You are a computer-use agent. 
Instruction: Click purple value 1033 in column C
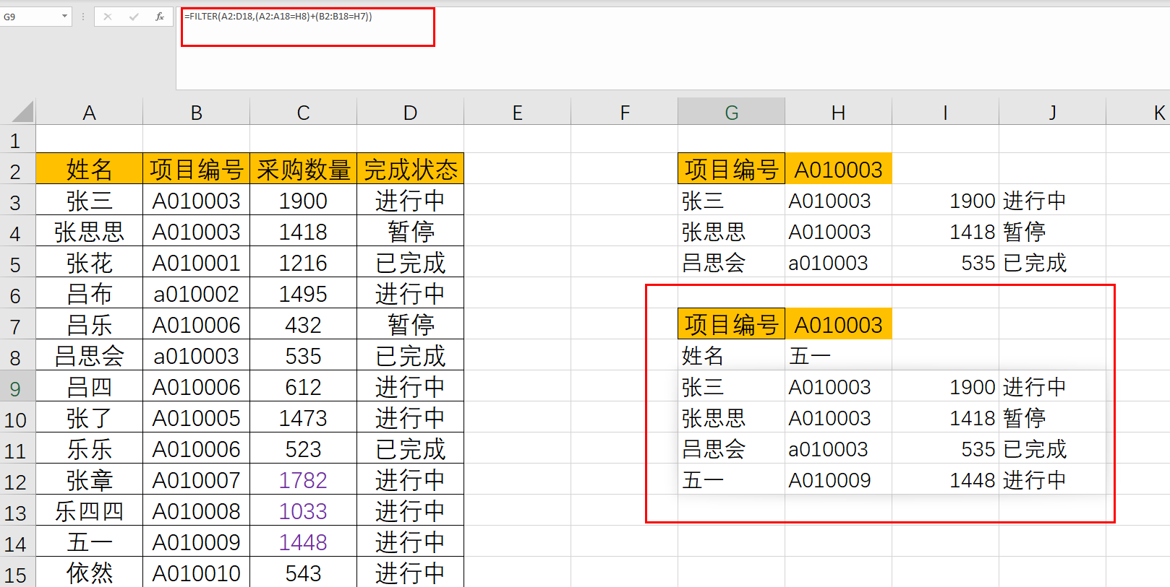[303, 511]
